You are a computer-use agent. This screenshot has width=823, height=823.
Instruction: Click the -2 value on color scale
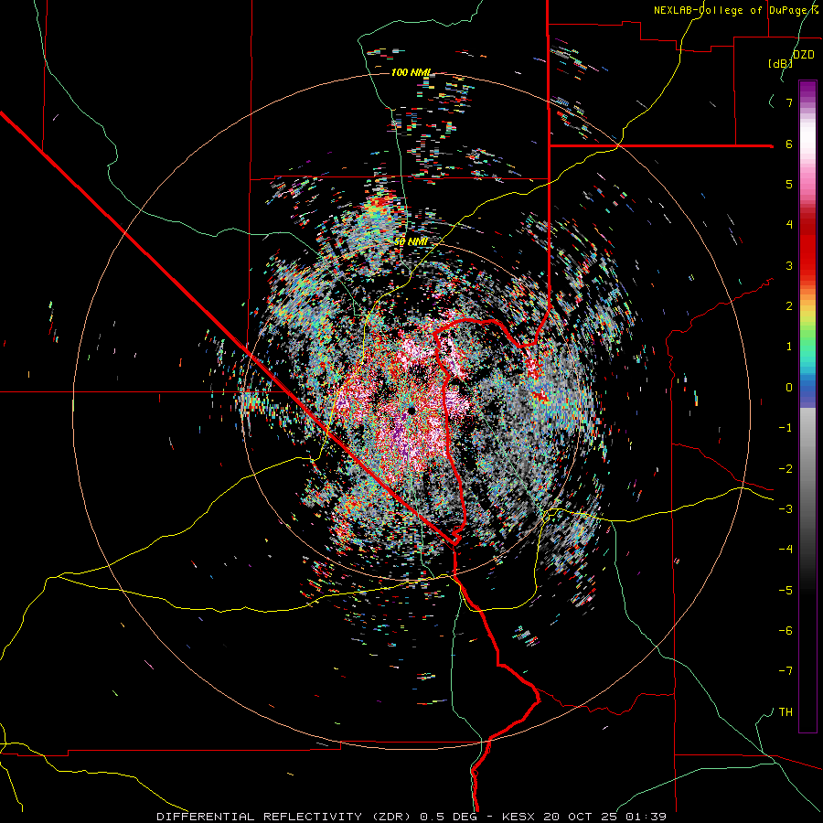pos(786,469)
